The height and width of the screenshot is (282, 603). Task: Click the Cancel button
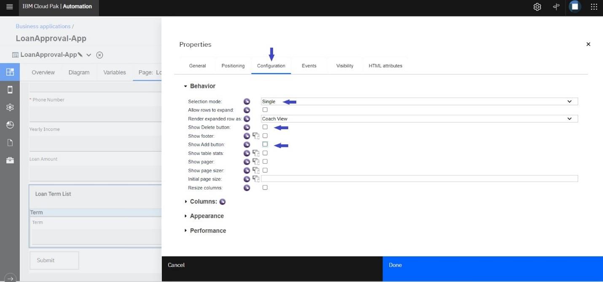tap(272, 269)
